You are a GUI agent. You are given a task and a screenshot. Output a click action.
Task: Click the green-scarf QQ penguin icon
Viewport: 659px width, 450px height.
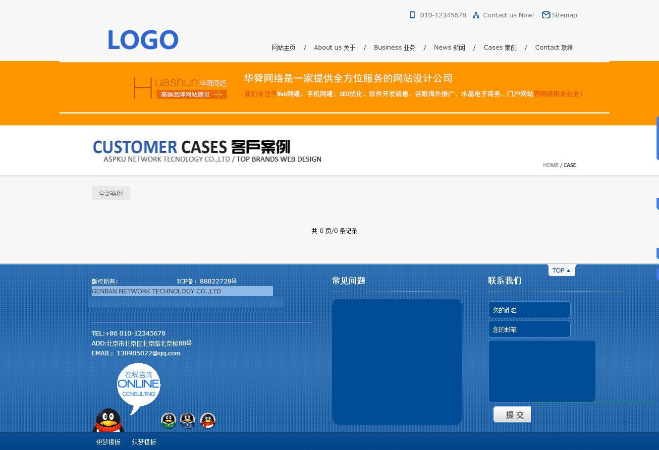pyautogui.click(x=169, y=421)
